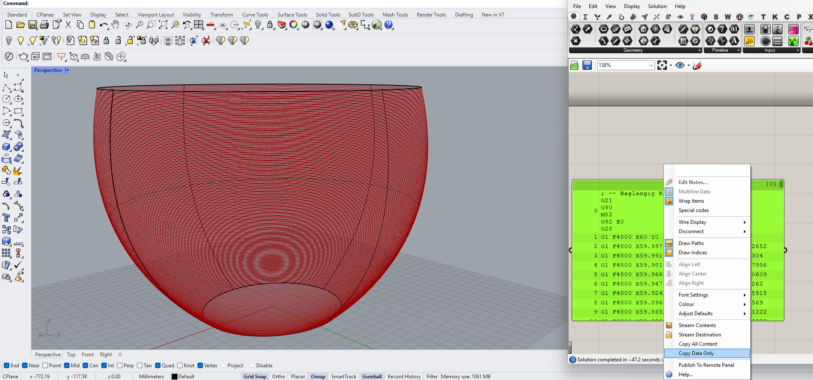Click the Open file folder icon in Rhino
Image resolution: width=813 pixels, height=380 pixels.
coord(20,25)
